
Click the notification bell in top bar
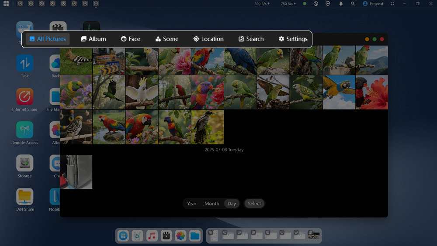(341, 3)
